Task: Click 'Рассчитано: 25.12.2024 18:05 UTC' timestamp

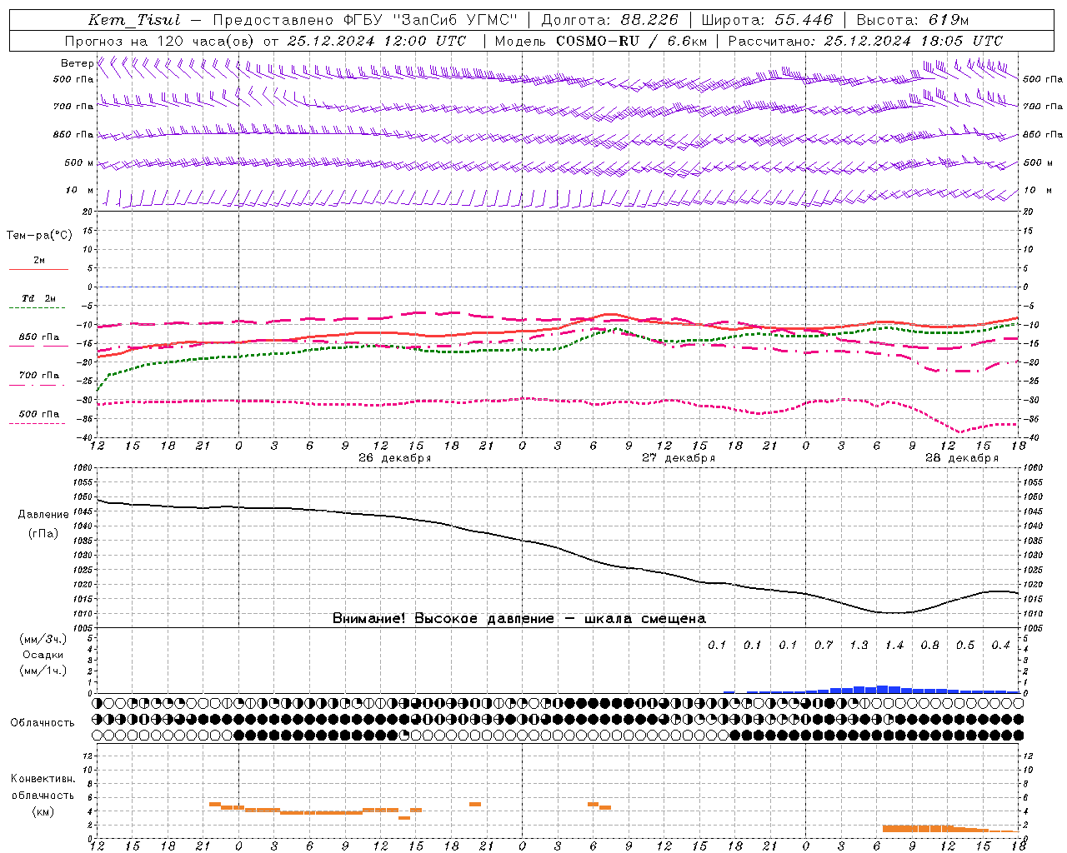Action: 865,41
